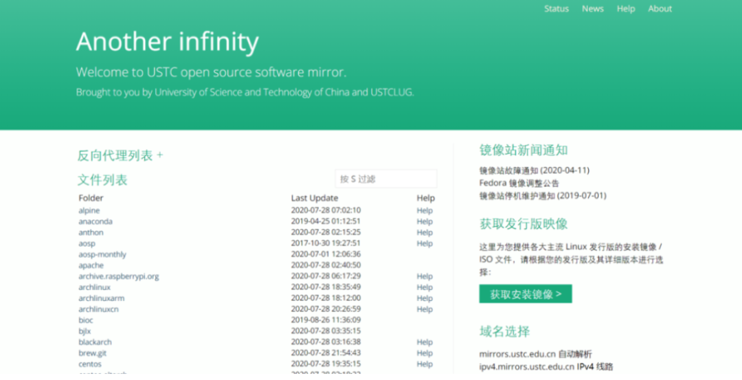
Task: Click the 获取发行版映像 heading
Action: (x=524, y=223)
